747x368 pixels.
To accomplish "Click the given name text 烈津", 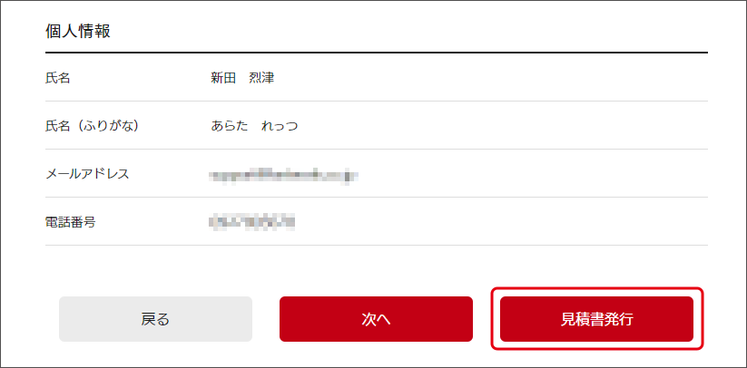I will (261, 78).
